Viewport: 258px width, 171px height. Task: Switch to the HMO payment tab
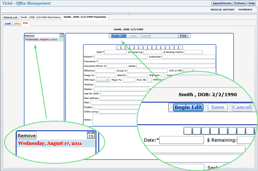[17, 23]
